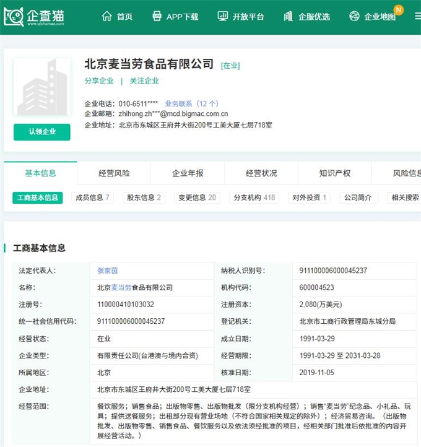
Task: Click the 关注企业 link
Action: (144, 81)
